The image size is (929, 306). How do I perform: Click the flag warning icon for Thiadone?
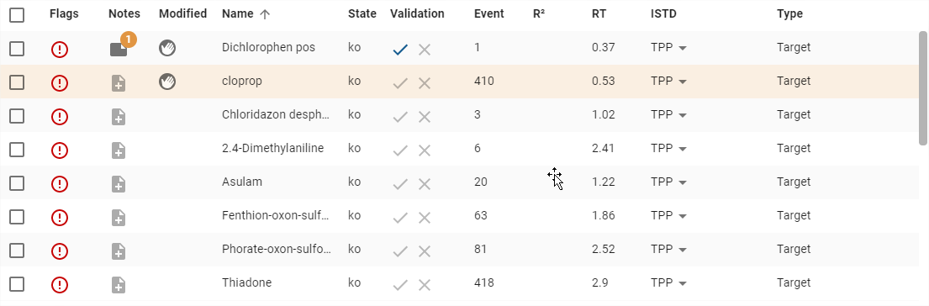(x=59, y=285)
